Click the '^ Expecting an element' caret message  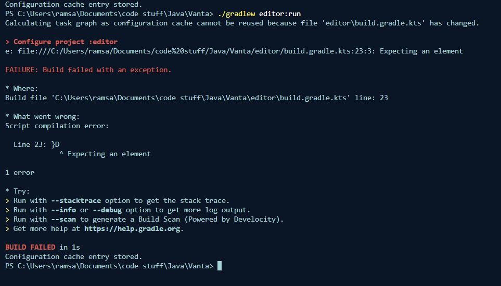click(x=105, y=154)
